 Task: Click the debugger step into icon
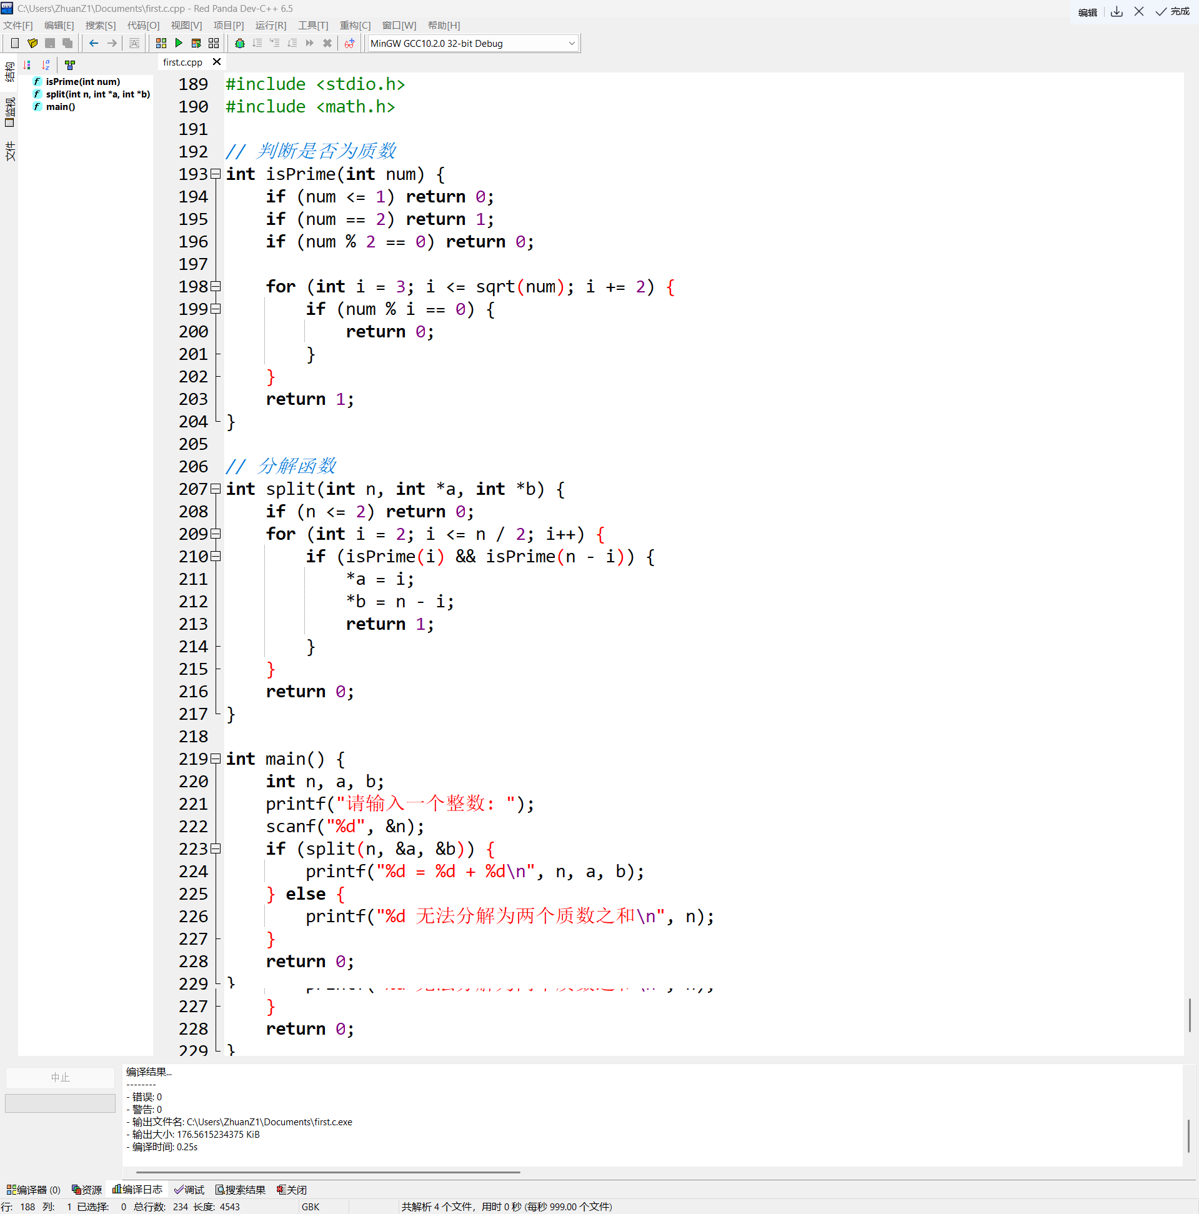click(x=275, y=43)
